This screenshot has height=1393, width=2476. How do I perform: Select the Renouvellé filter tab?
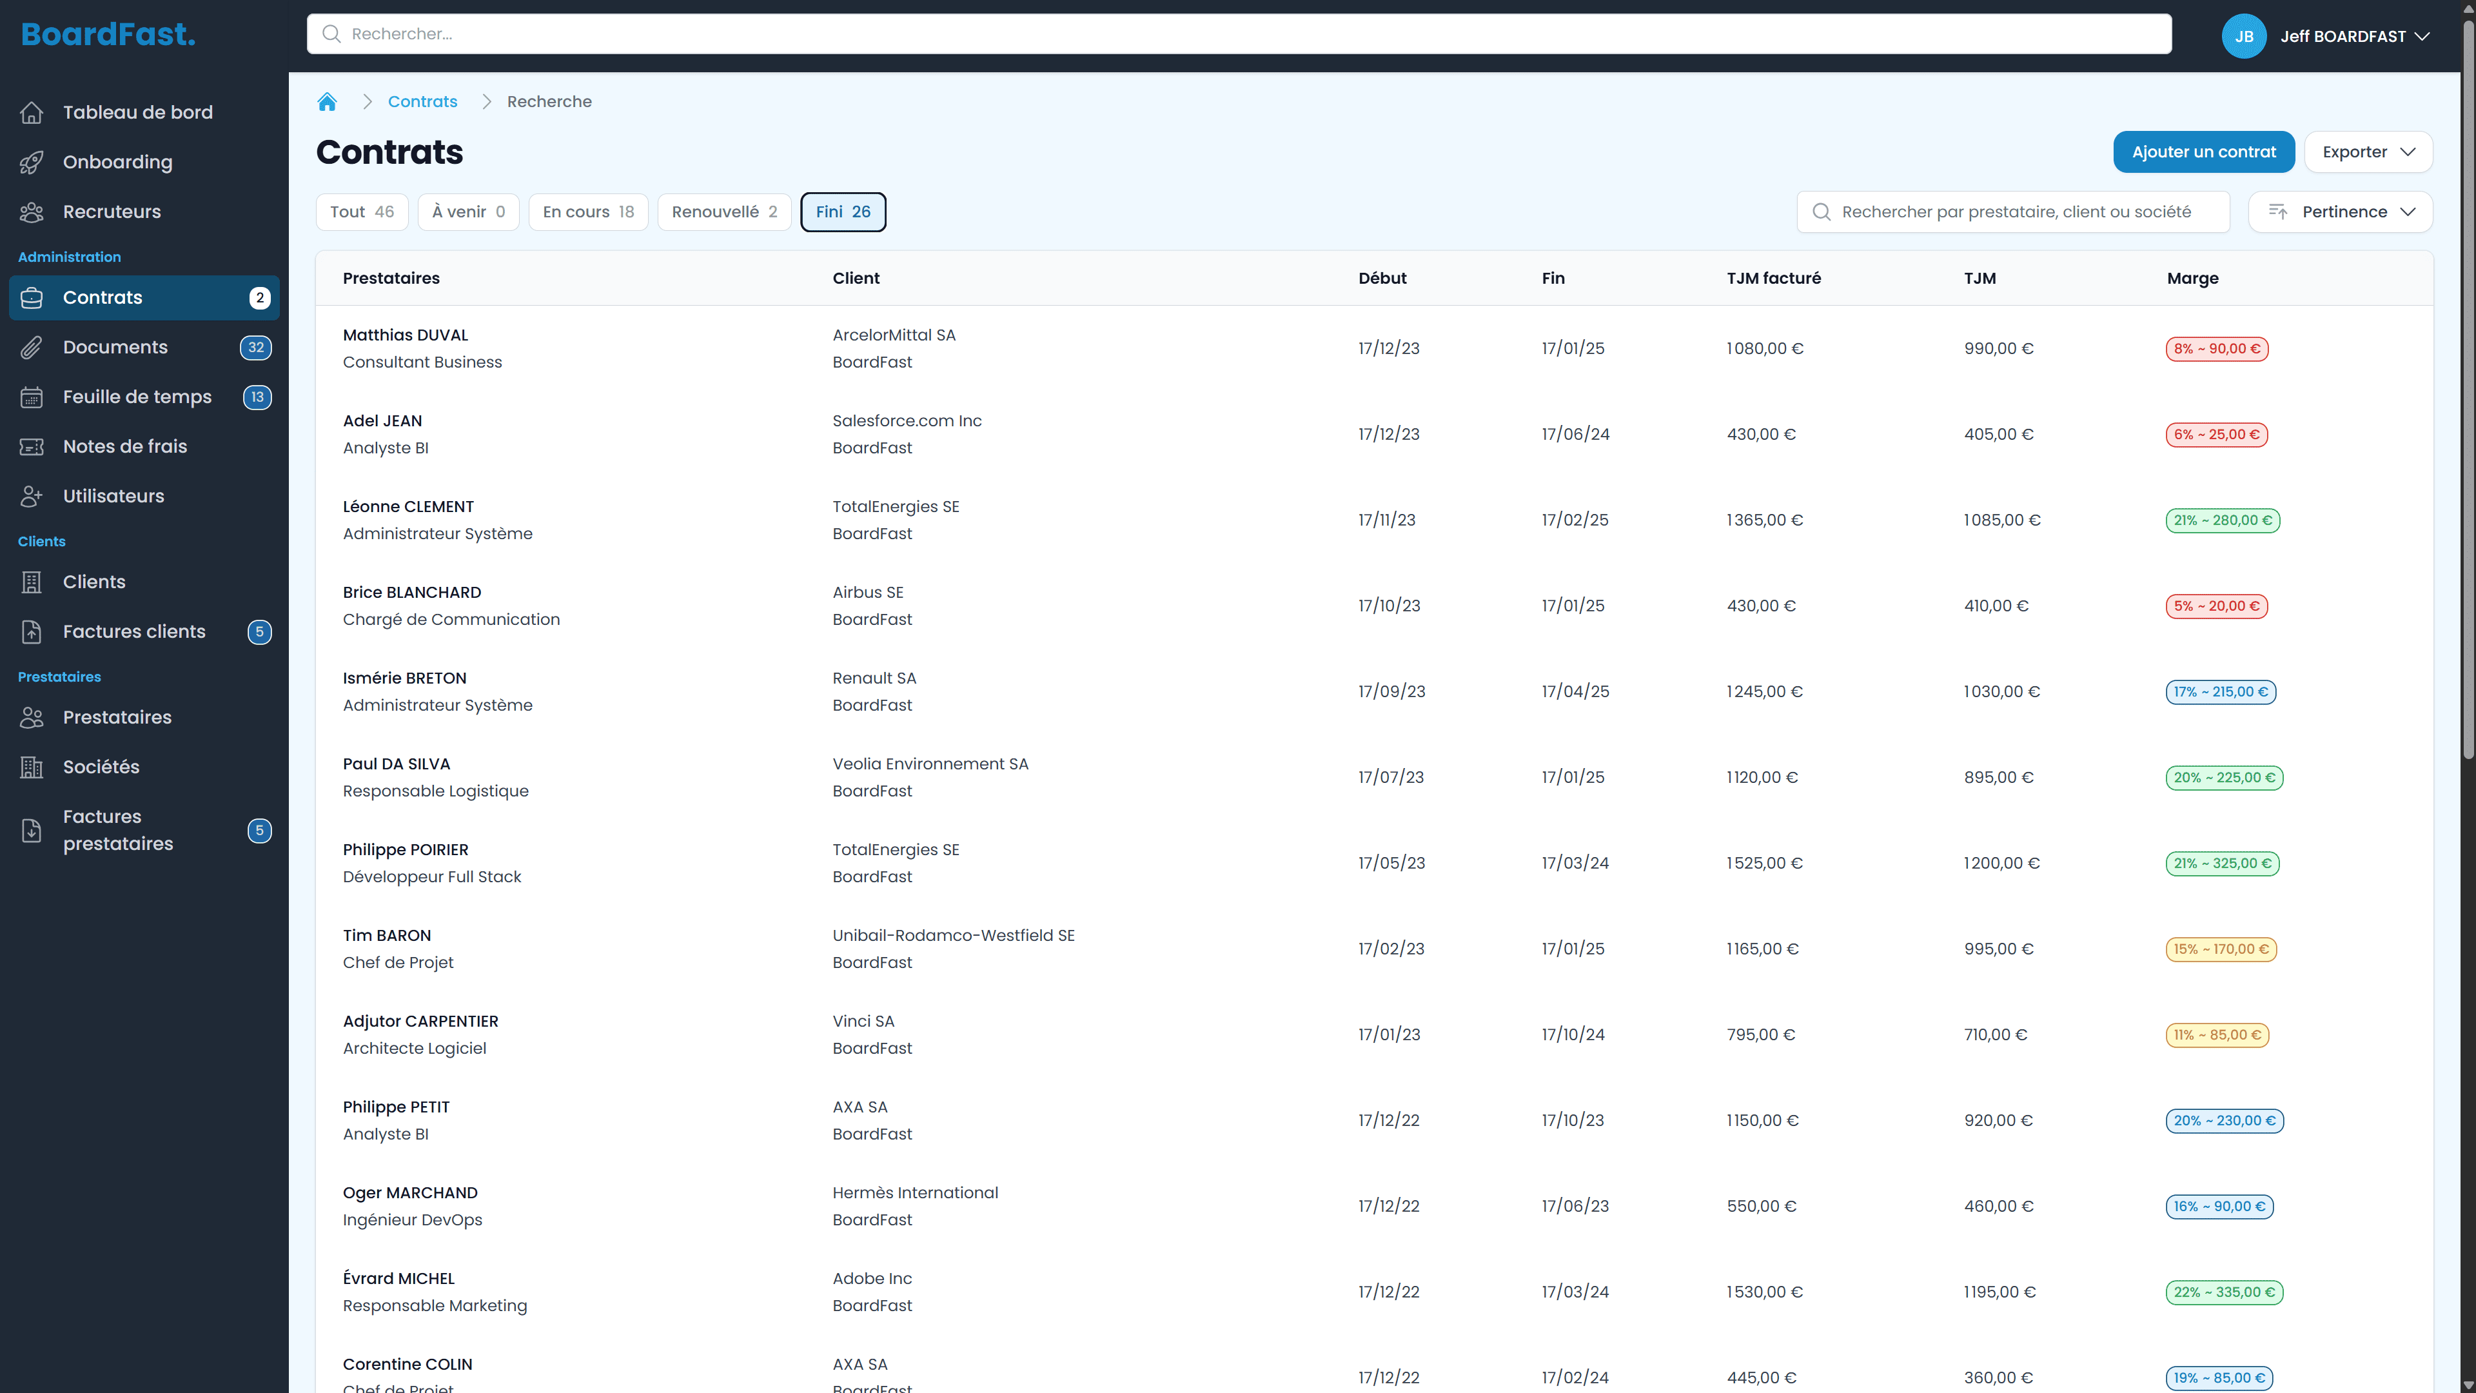click(x=723, y=212)
